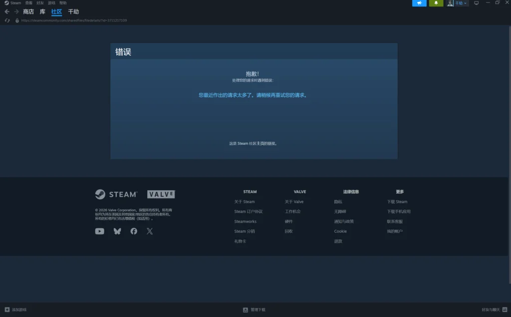Click 管理下载 label in bottom bar
This screenshot has height=317, width=511.
(x=258, y=310)
